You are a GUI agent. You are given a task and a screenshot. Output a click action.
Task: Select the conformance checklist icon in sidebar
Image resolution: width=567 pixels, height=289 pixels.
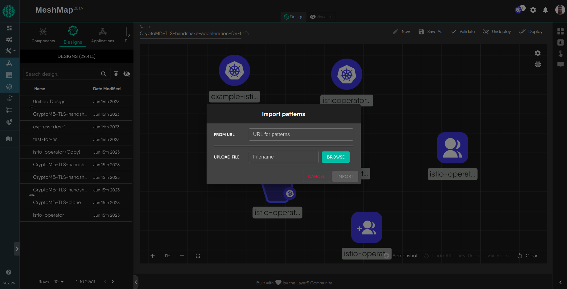click(x=9, y=110)
